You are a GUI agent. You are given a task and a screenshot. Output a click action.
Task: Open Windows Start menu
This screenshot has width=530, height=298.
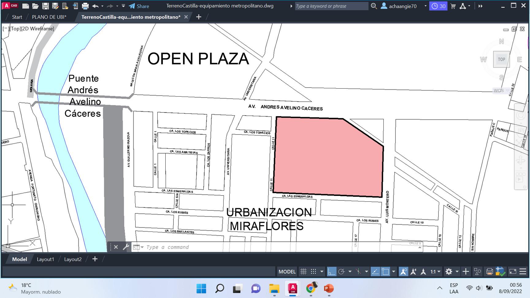point(201,288)
